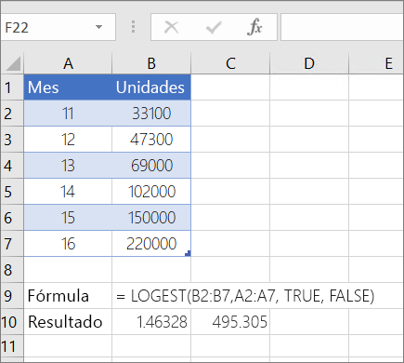
Task: Select column D header
Action: [x=309, y=63]
